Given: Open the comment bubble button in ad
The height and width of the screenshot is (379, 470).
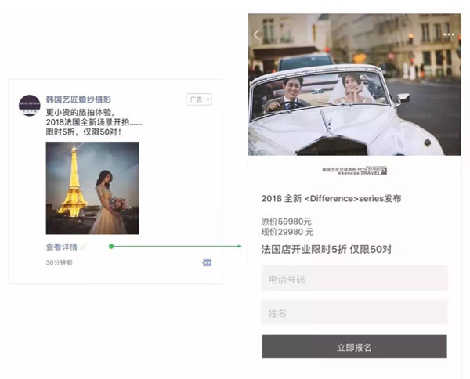Looking at the screenshot, I should click(x=207, y=263).
